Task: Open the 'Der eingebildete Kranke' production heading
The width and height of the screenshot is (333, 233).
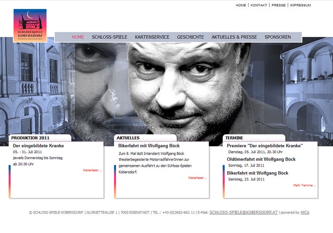Action: pos(38,146)
